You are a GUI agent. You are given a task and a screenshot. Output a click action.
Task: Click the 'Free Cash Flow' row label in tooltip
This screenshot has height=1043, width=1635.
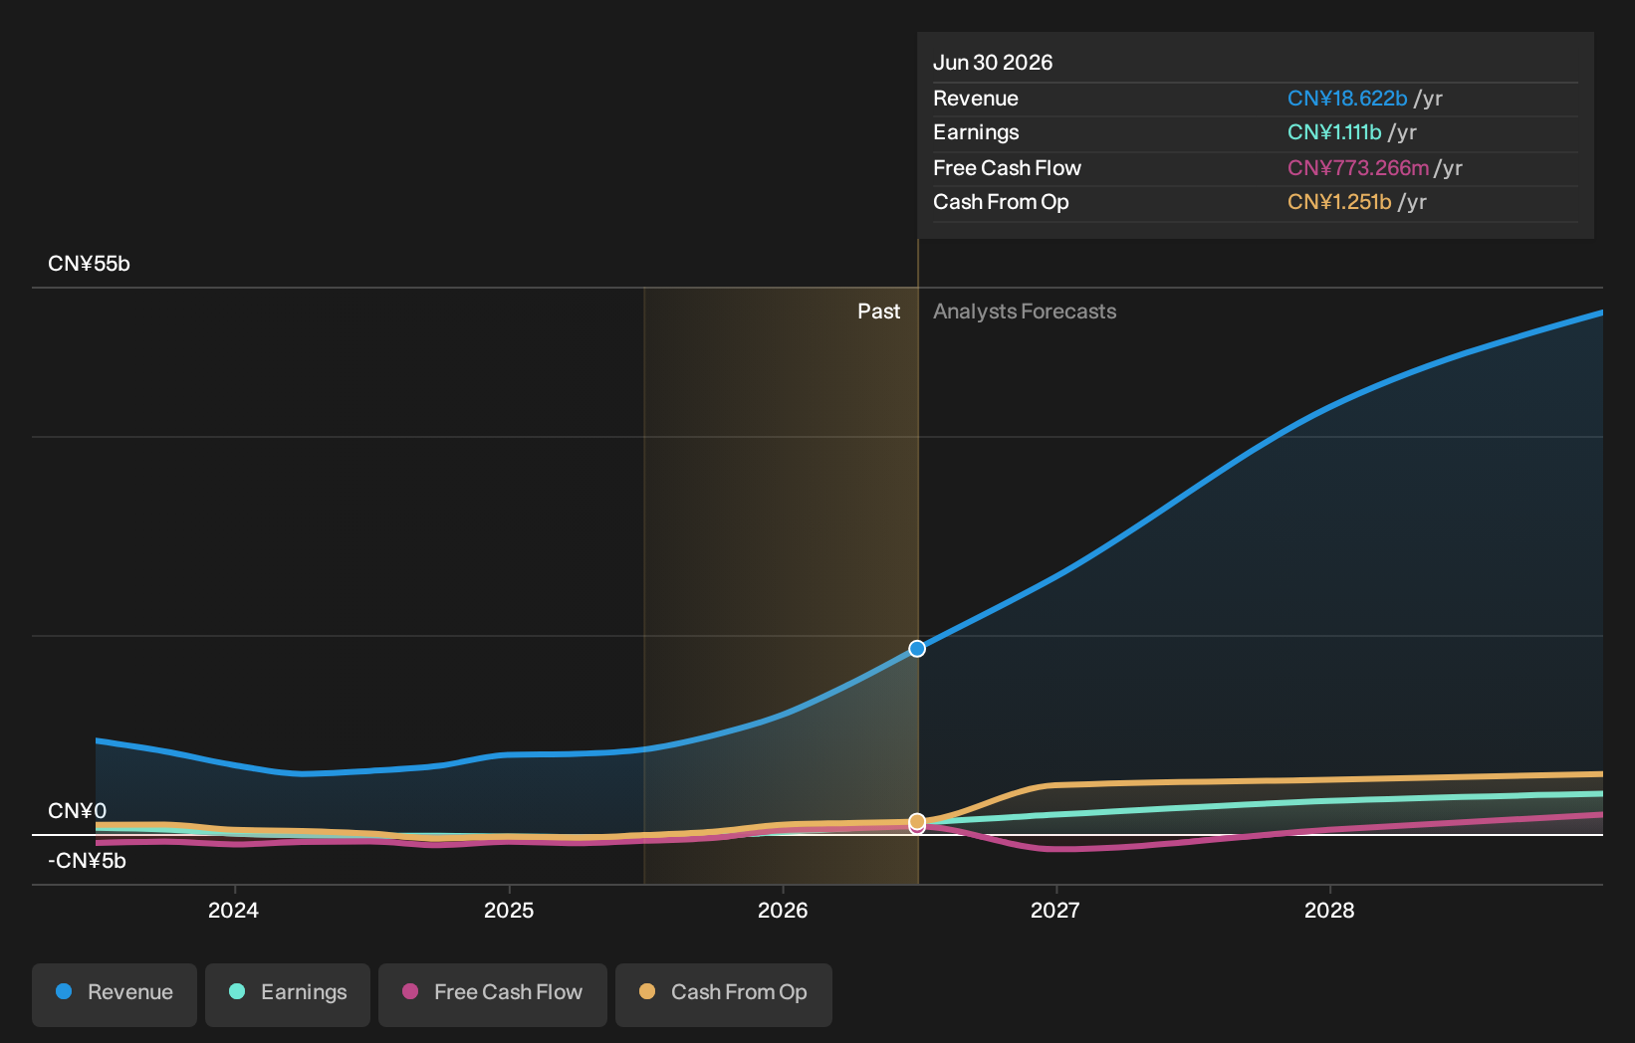(x=1007, y=168)
